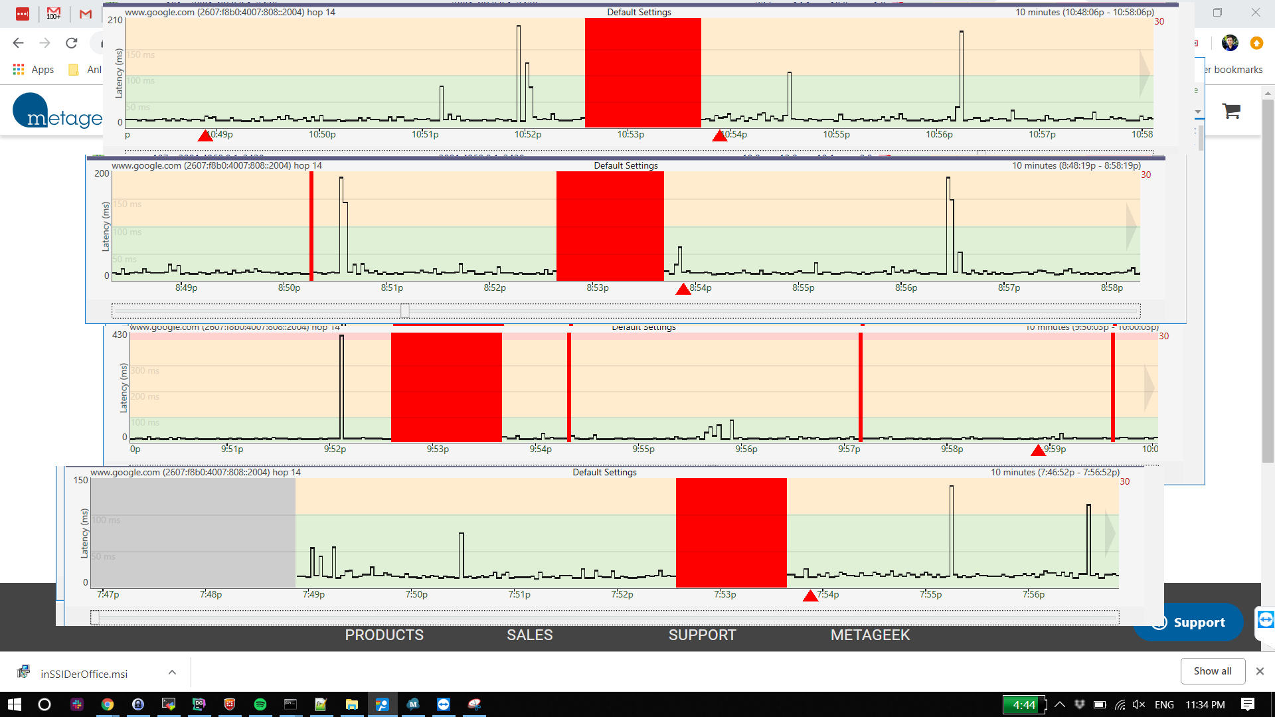
Task: Launch Spotify from the taskbar
Action: [260, 704]
